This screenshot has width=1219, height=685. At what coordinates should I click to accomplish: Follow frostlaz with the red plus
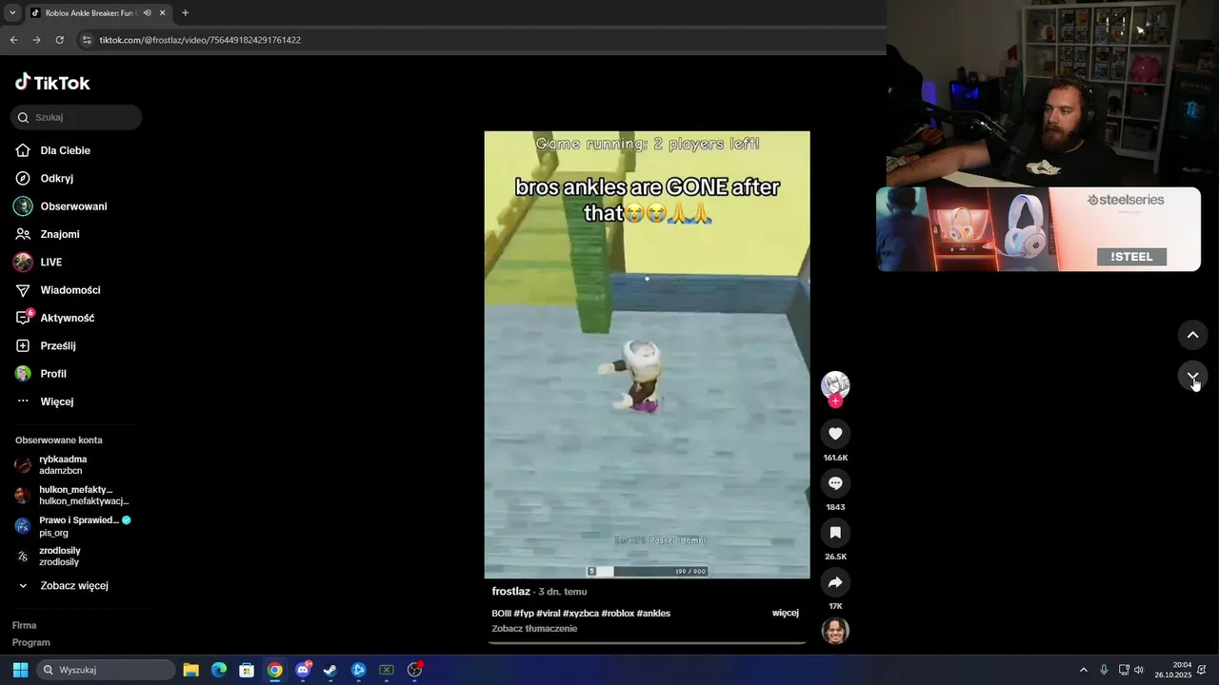click(835, 401)
